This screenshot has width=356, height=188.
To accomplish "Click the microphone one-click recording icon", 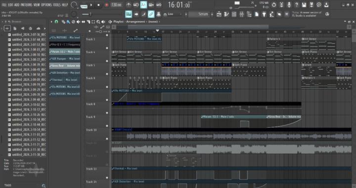I will (x=289, y=5).
